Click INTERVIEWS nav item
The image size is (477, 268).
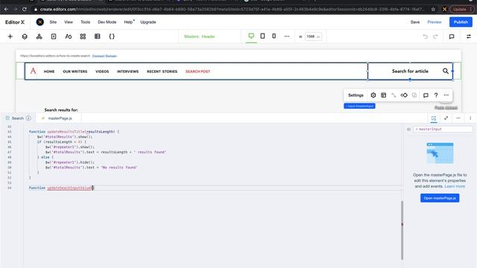127,71
